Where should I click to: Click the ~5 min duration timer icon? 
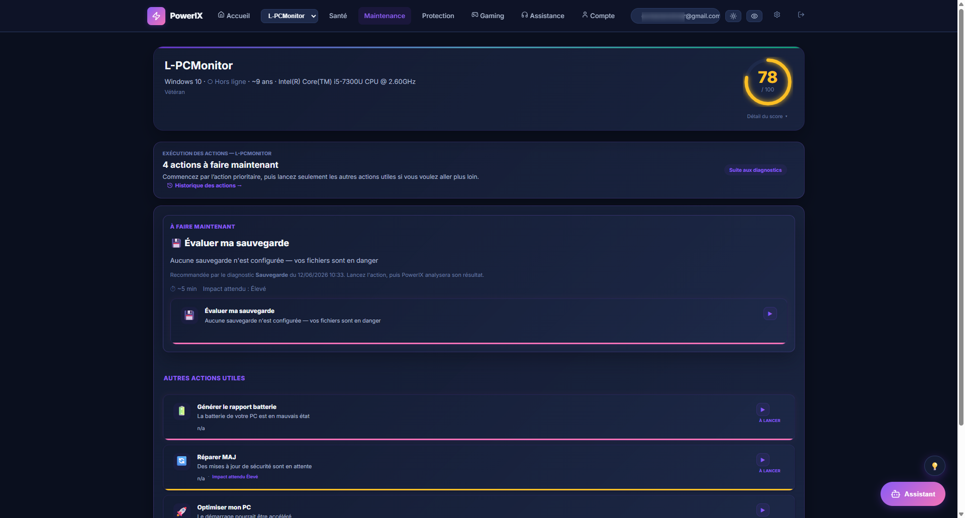[x=173, y=289]
